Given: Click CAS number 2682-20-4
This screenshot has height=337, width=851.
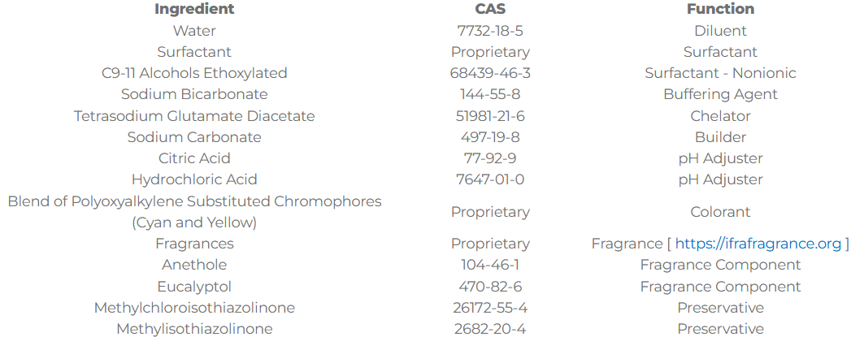Looking at the screenshot, I should tap(490, 329).
